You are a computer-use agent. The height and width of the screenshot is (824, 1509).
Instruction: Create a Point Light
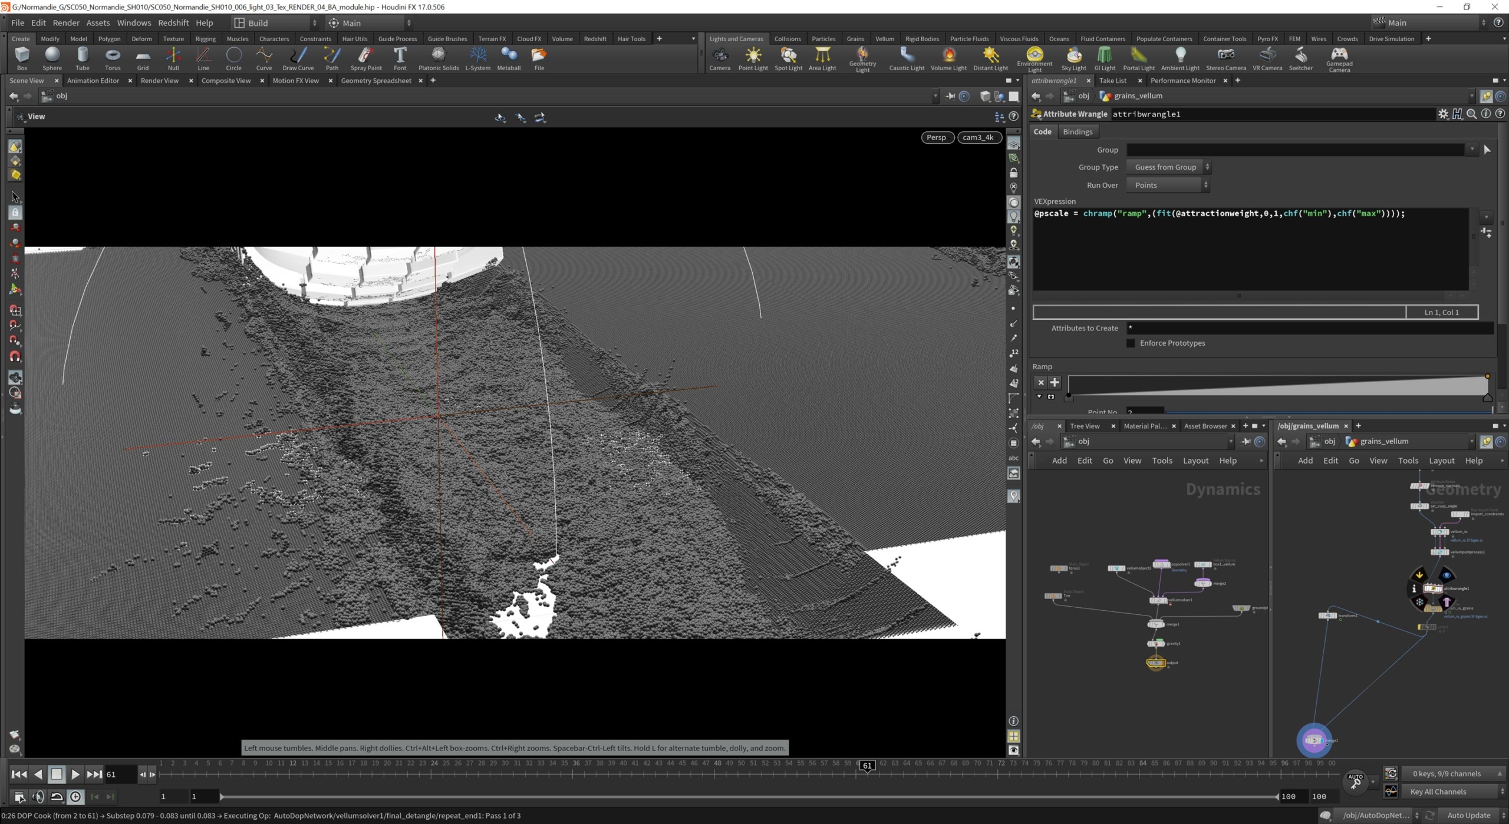click(x=753, y=59)
